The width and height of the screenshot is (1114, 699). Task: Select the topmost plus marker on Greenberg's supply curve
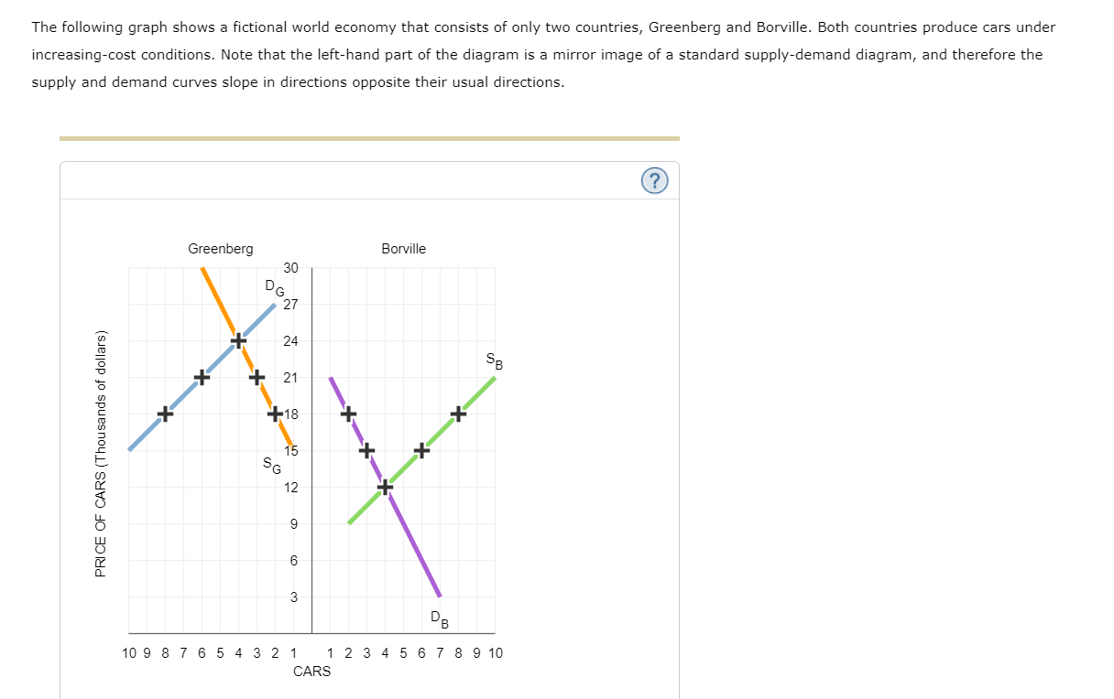click(238, 339)
